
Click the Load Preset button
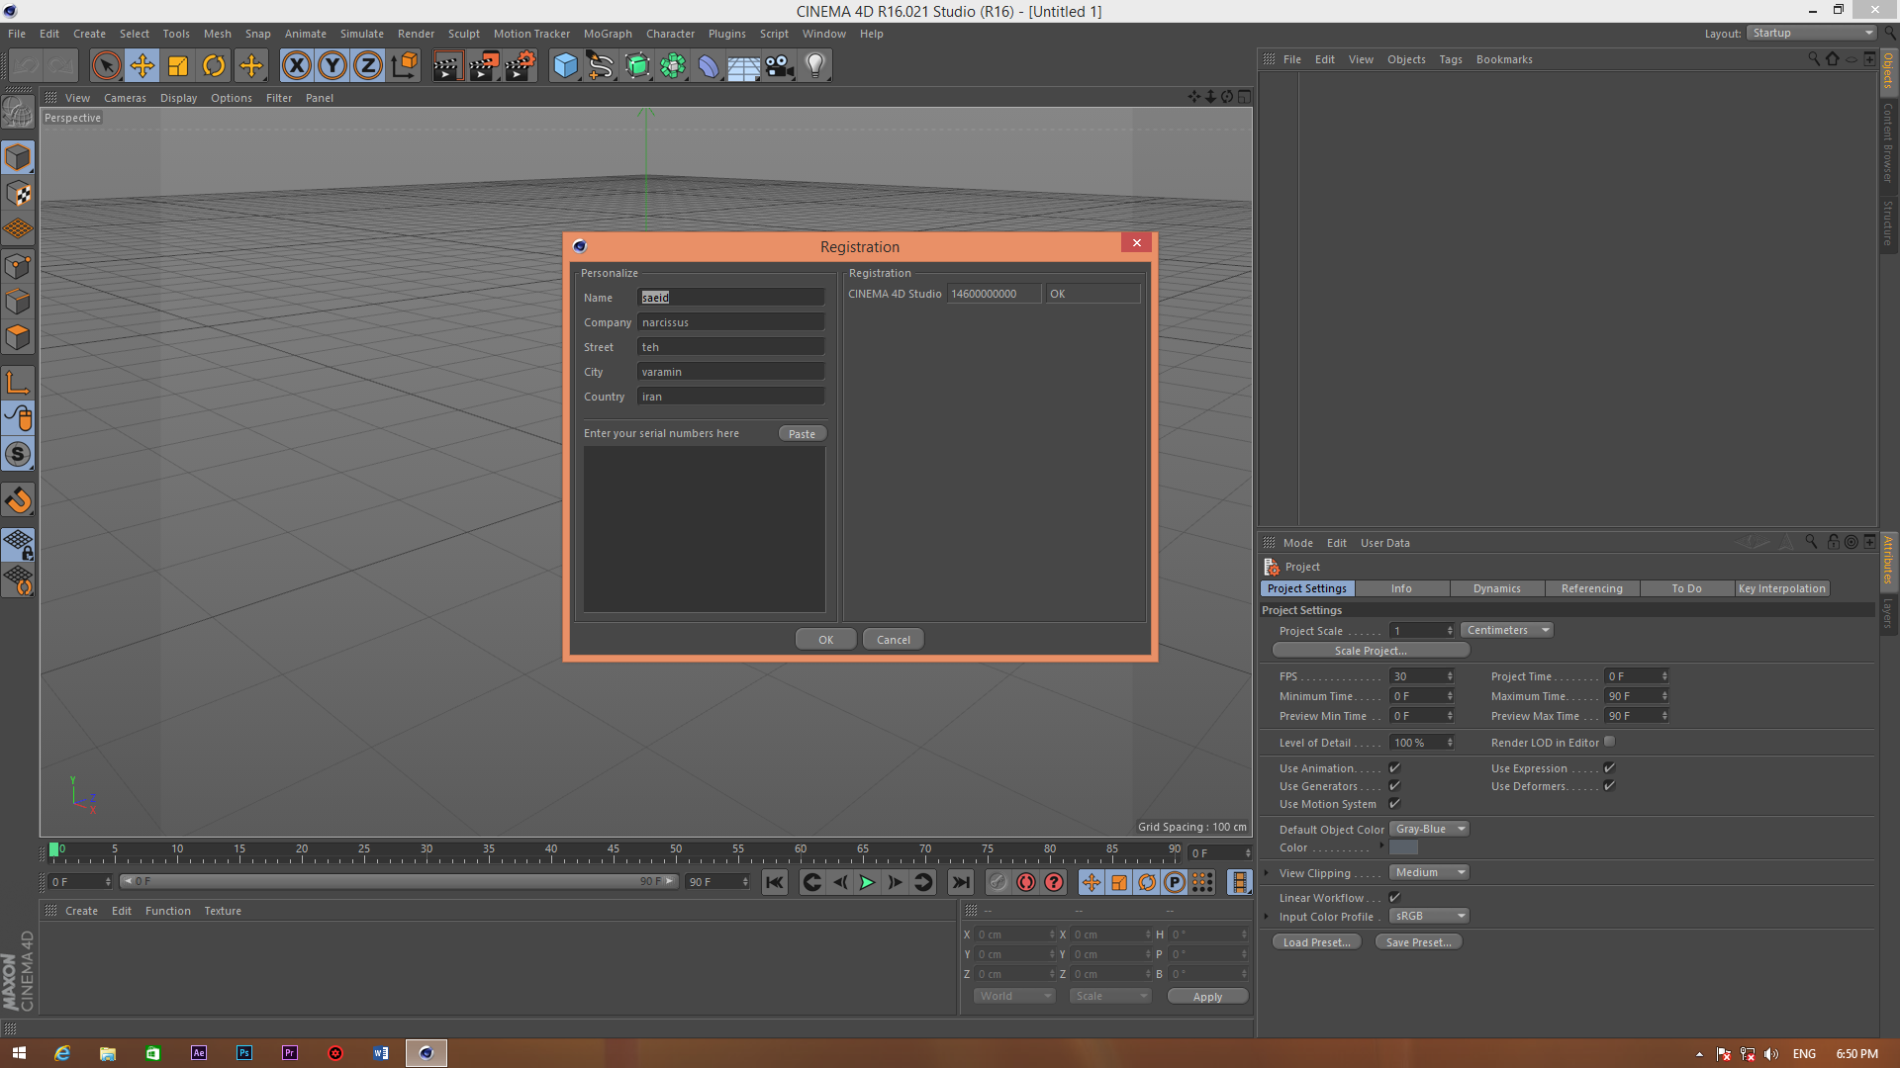click(1316, 942)
